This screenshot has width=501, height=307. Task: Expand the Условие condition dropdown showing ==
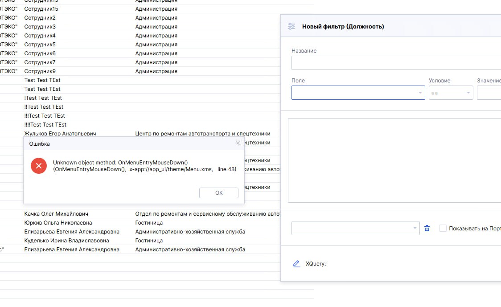click(451, 93)
